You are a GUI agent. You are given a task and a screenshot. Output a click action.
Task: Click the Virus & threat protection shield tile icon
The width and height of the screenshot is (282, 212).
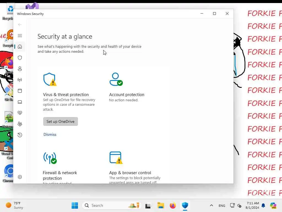50,79
